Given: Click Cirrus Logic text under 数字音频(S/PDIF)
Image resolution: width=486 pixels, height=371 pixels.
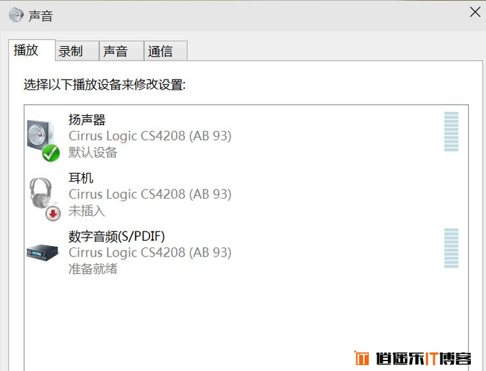Looking at the screenshot, I should click(150, 253).
